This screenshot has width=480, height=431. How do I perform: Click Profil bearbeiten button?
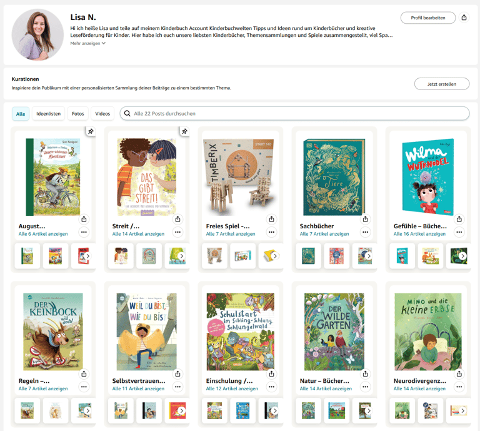[x=428, y=18]
